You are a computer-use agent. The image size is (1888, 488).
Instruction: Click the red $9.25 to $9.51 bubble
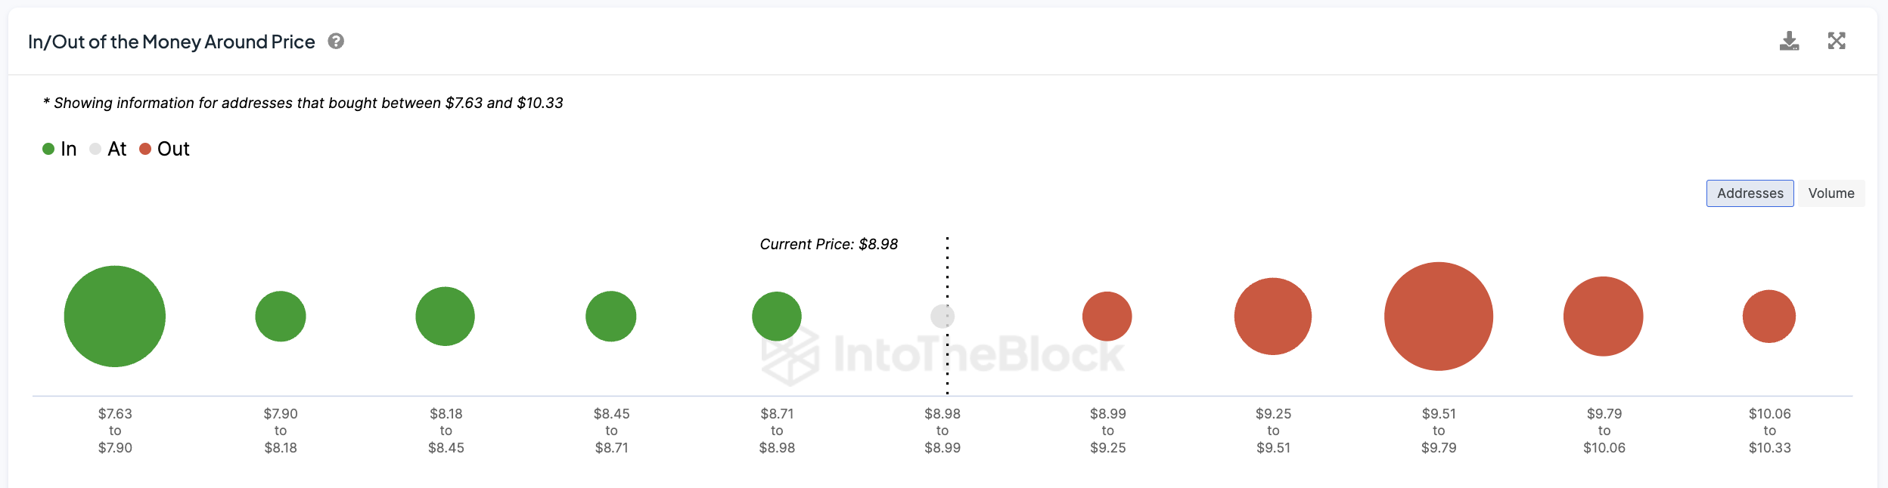pos(1273,317)
